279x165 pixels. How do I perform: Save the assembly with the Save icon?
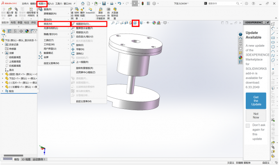coord(104,3)
